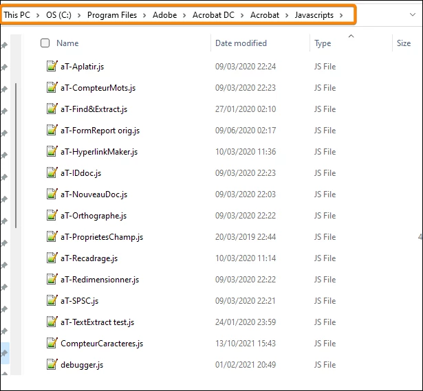Click the aT-IDdoc.js file icon
Screen dimensions: 423x391
tap(52, 172)
